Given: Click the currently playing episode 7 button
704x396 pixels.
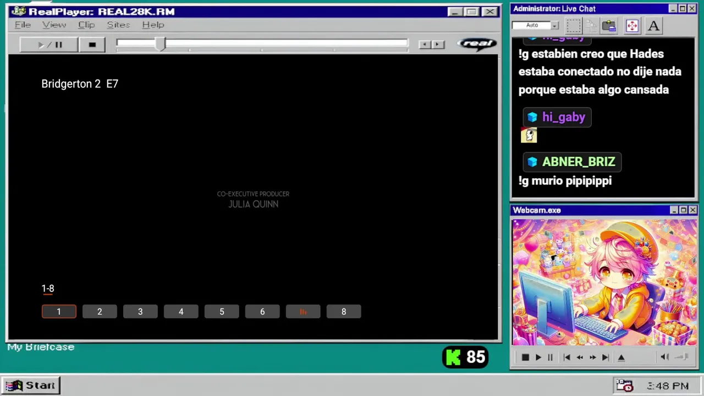Looking at the screenshot, I should pos(303,312).
